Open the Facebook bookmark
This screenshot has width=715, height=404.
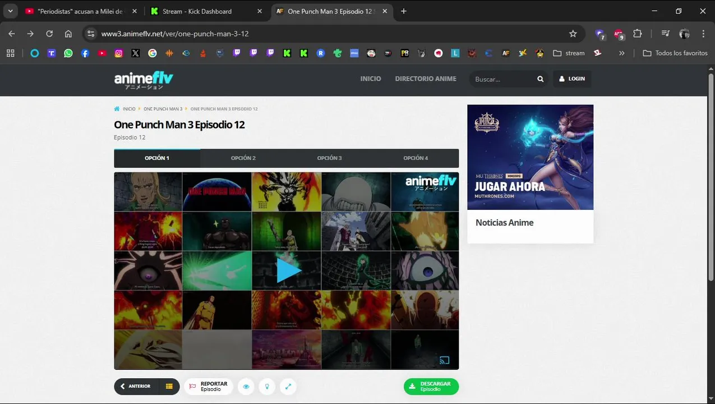click(x=85, y=53)
